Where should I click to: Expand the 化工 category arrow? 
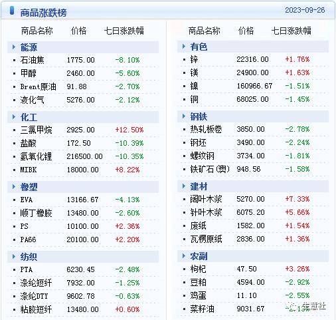pyautogui.click(x=14, y=117)
